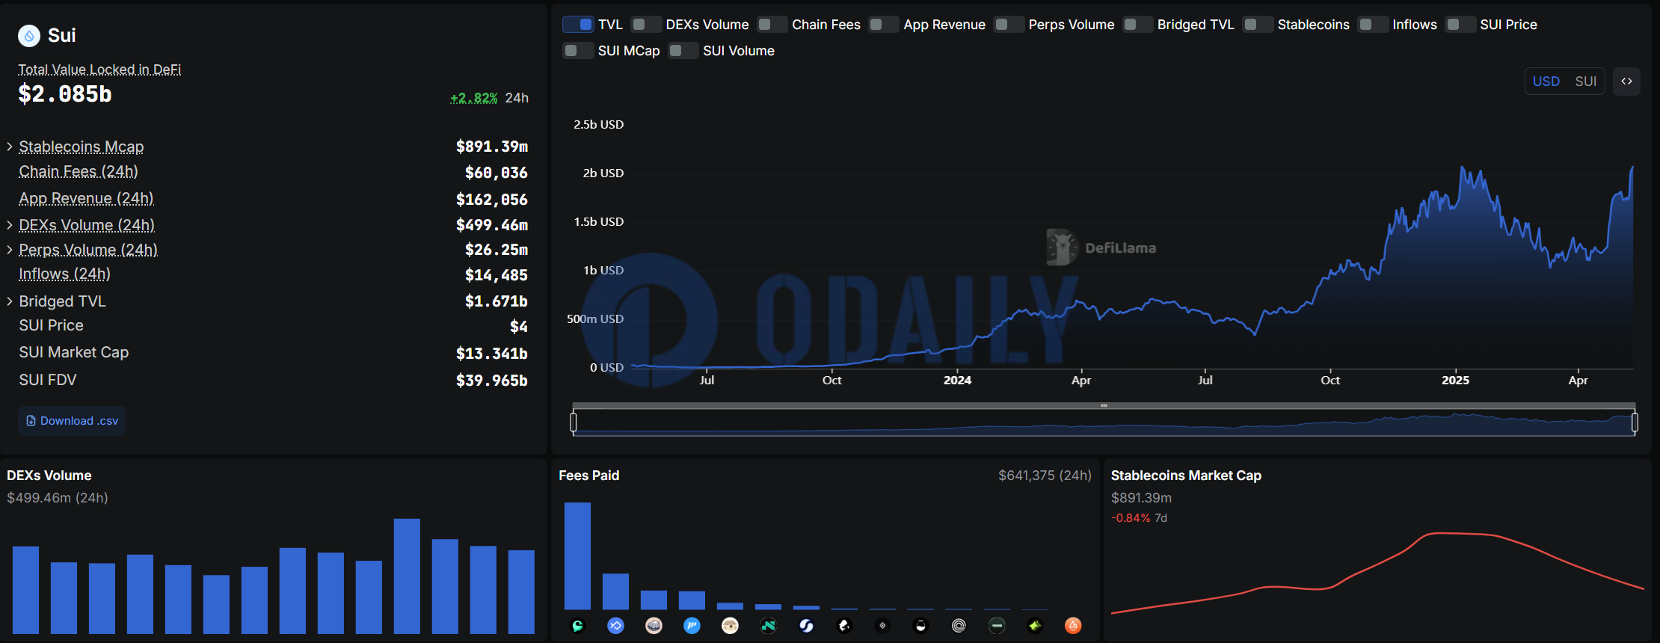
Task: Select the white seahorse on black icon
Action: (844, 626)
